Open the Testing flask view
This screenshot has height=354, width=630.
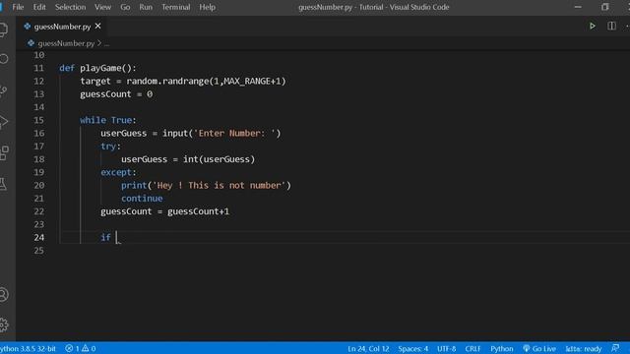(3, 184)
